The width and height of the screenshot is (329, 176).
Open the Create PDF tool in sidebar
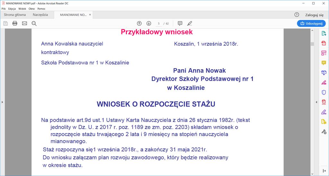tap(324, 43)
